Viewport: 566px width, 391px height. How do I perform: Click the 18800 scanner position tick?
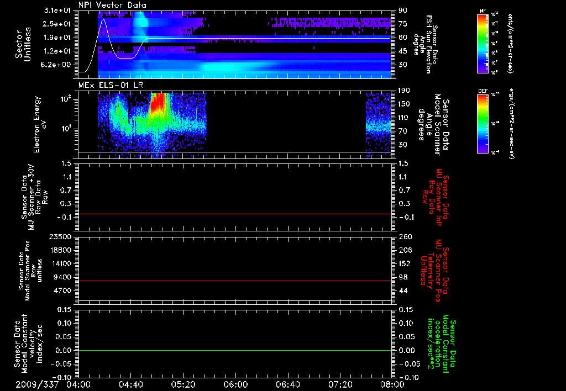tap(60, 250)
